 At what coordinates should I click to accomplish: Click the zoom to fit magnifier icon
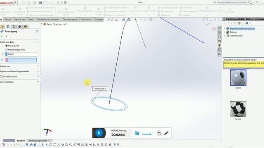tap(108, 20)
